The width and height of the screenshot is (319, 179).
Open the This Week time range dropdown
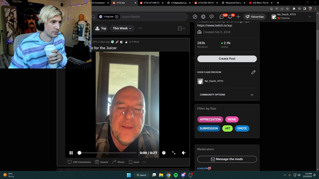click(122, 28)
